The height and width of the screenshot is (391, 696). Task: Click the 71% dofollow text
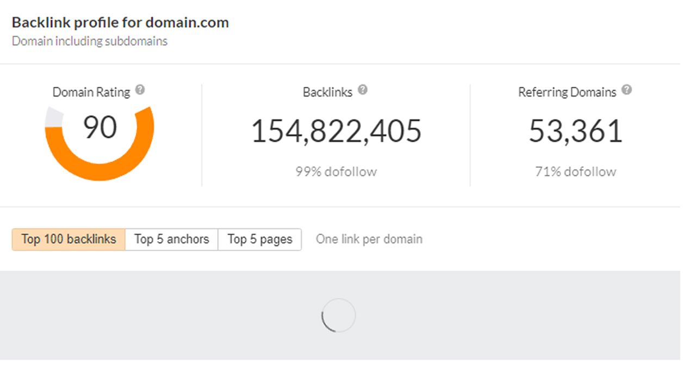point(575,172)
